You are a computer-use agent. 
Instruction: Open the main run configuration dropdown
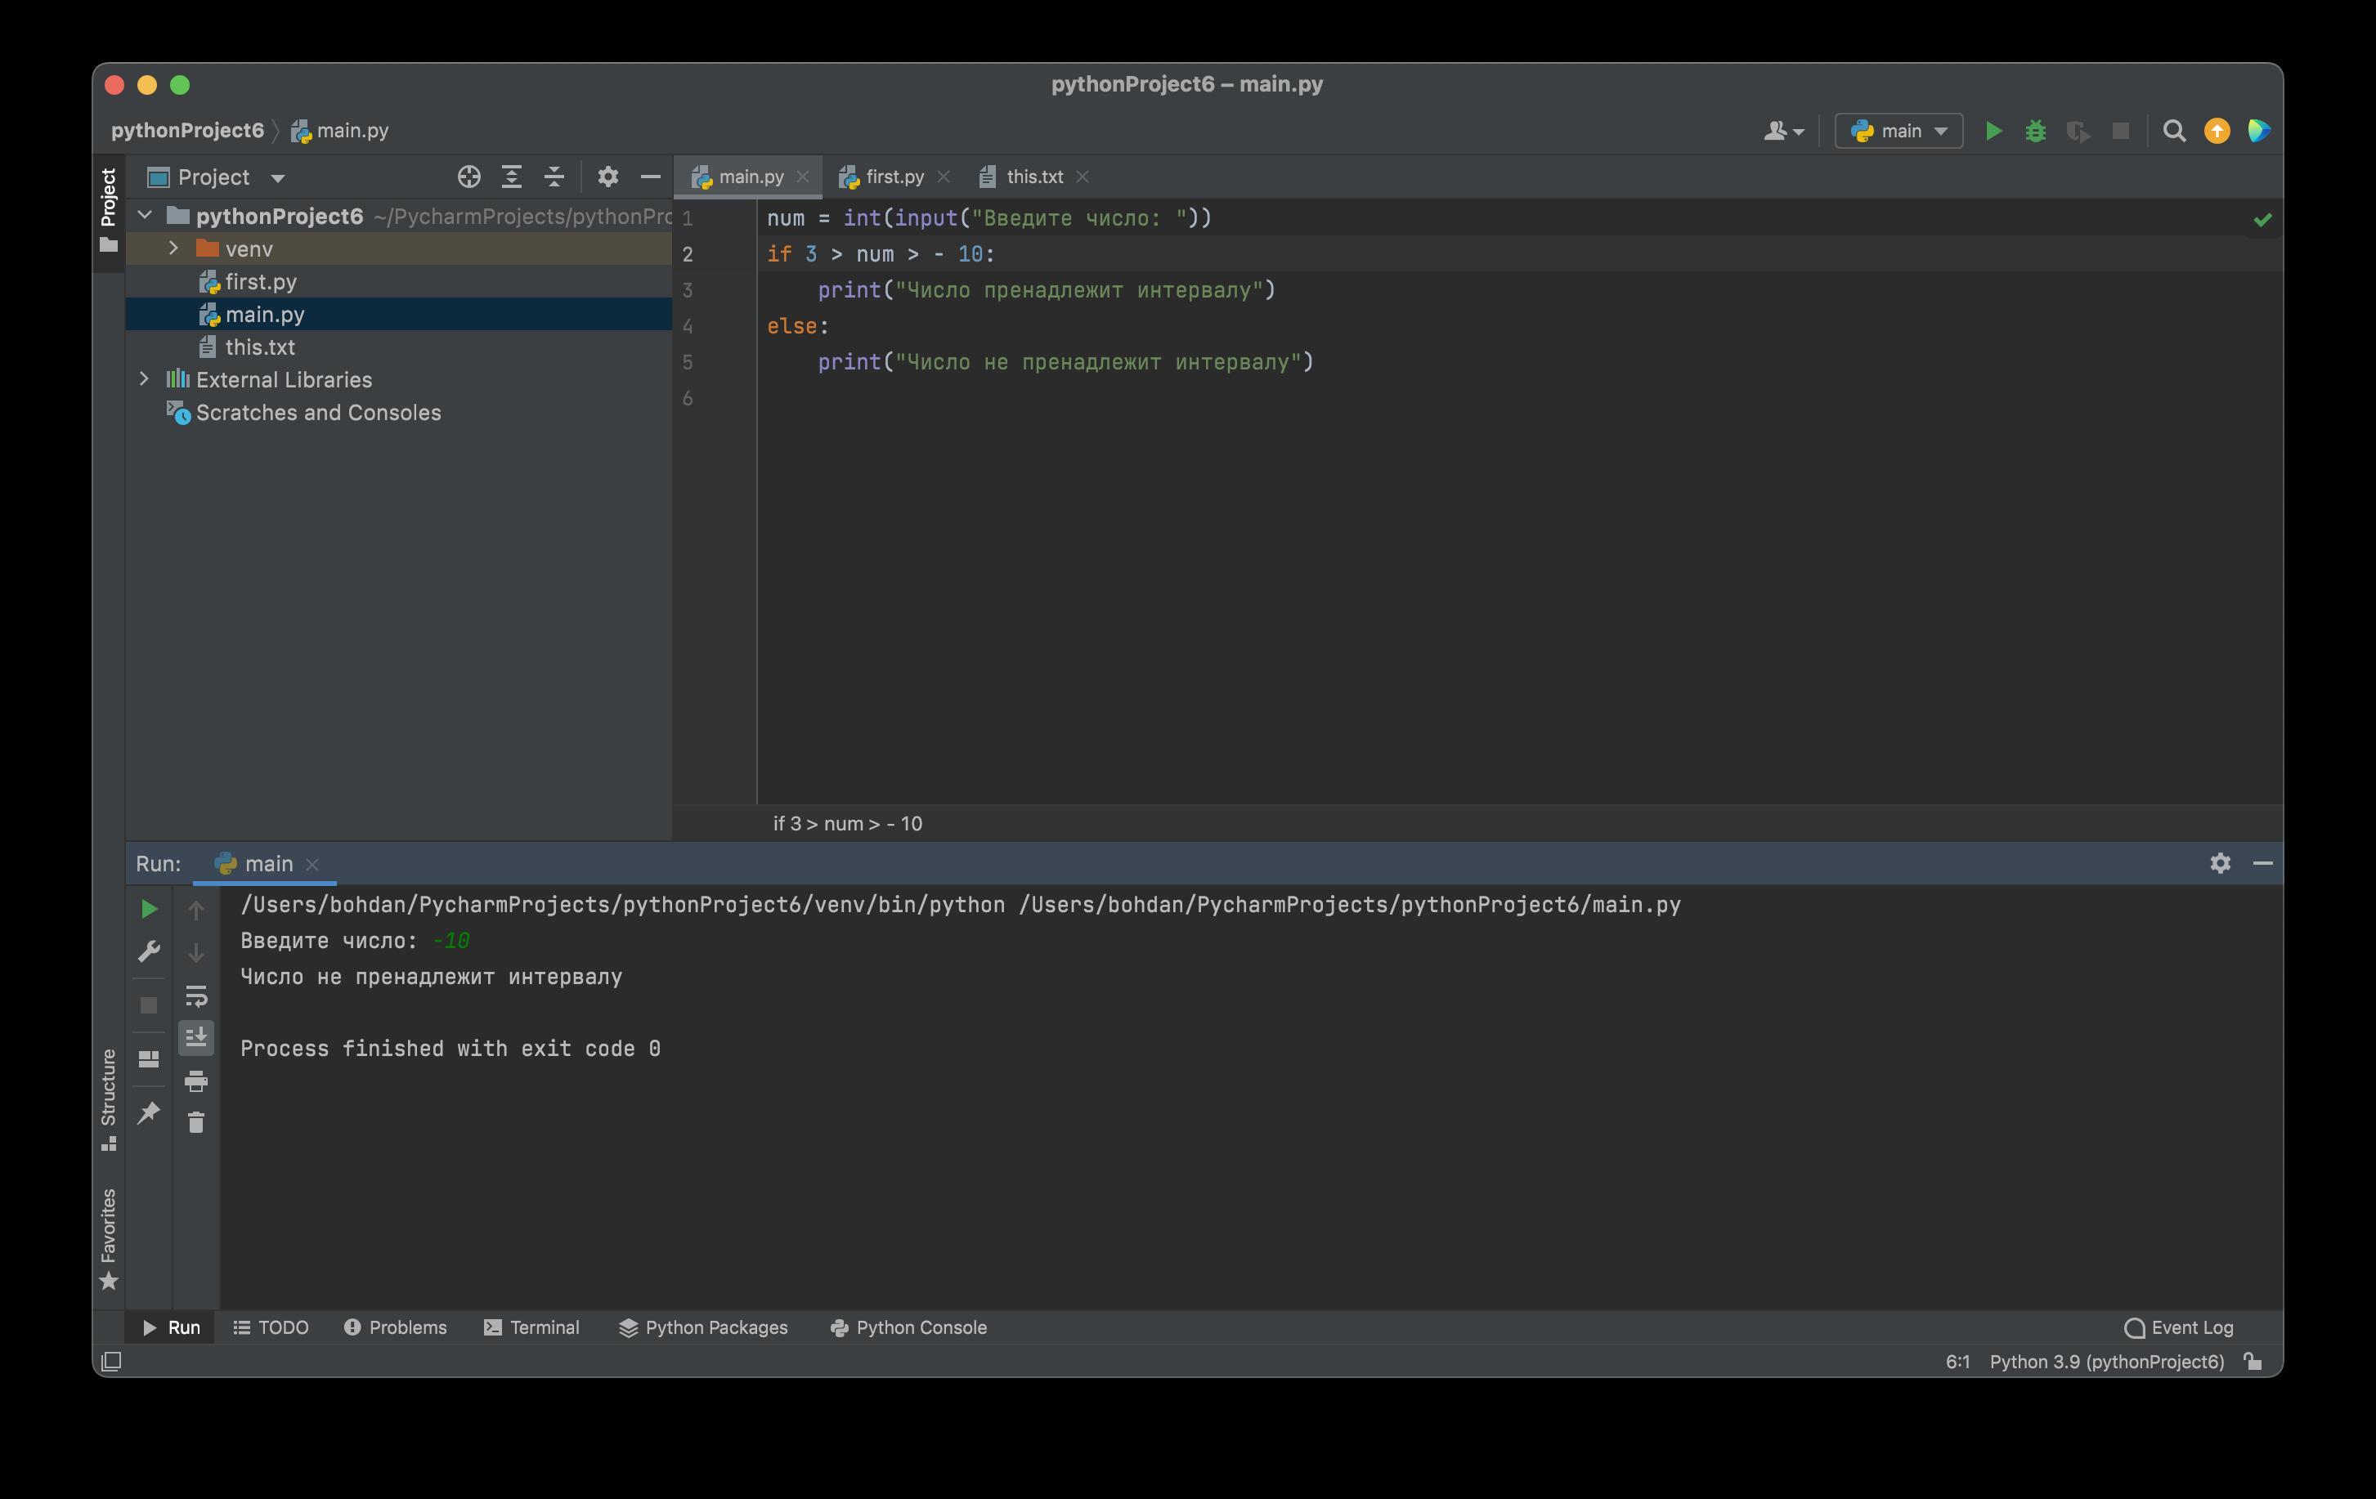1899,131
